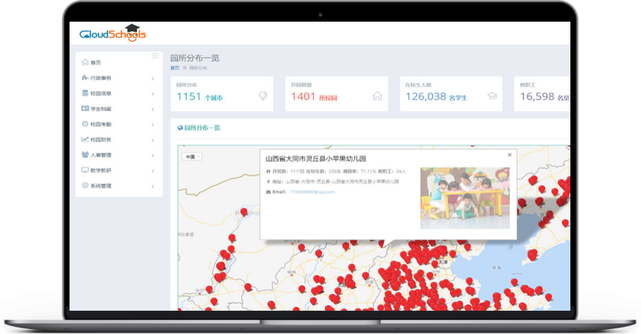Click the 776596090@qq.com email link
This screenshot has width=641, height=334.
312,192
